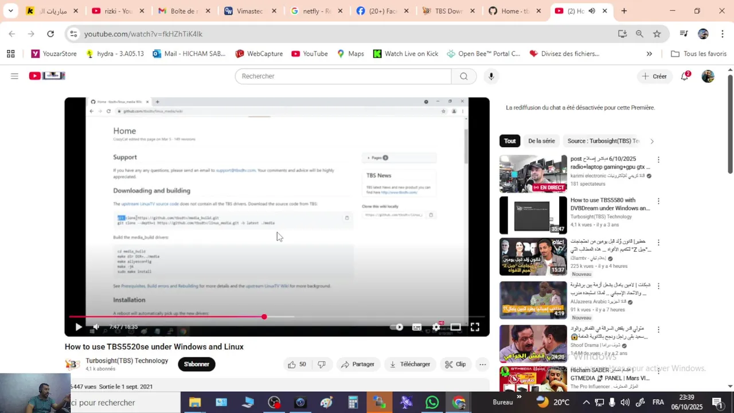Open options for Shoof Drama video
Screen dimensions: 734x413
click(x=658, y=330)
